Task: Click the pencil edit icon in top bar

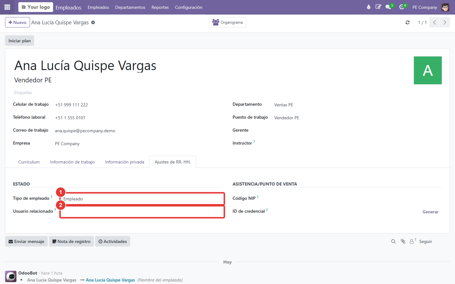Action: coord(378,7)
